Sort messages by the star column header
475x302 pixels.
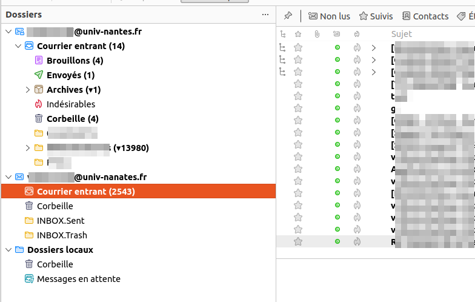(297, 34)
